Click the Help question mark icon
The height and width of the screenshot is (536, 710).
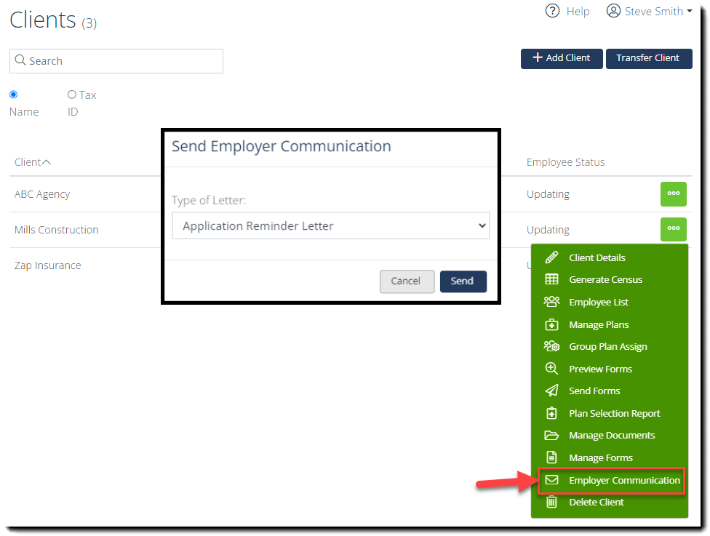(x=552, y=10)
